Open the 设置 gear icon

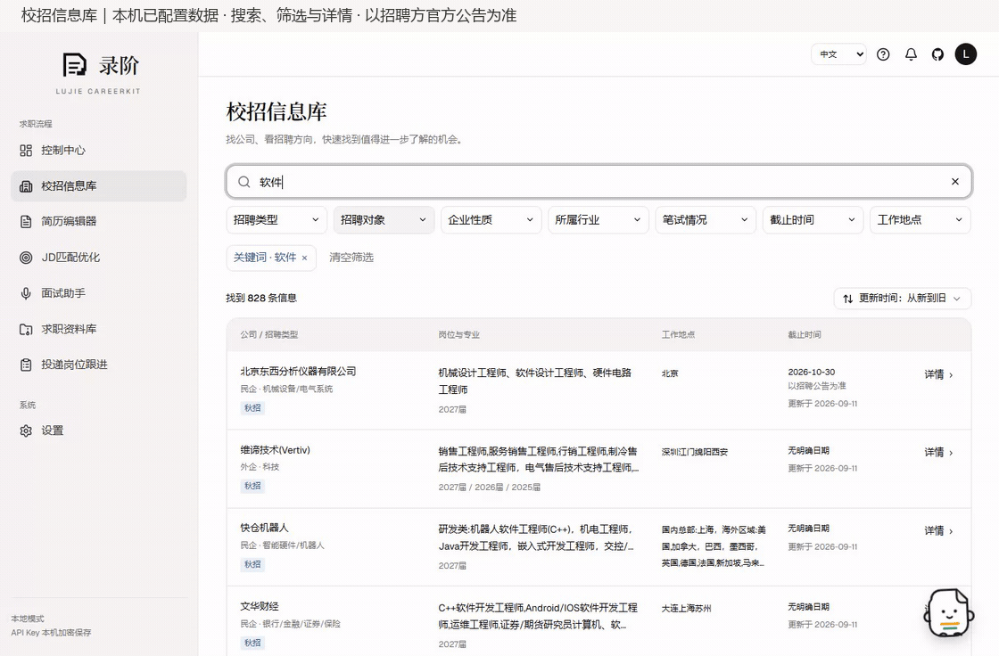(26, 430)
